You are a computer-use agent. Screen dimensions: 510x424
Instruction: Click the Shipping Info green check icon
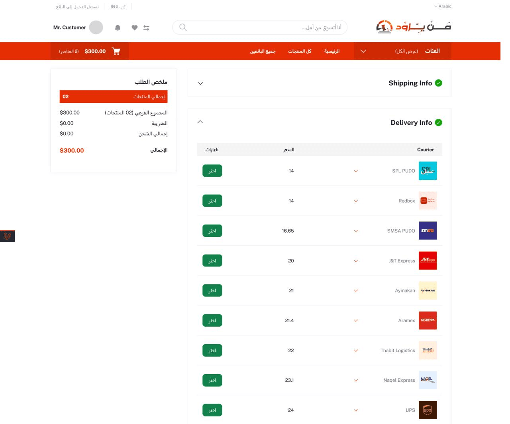(x=438, y=83)
